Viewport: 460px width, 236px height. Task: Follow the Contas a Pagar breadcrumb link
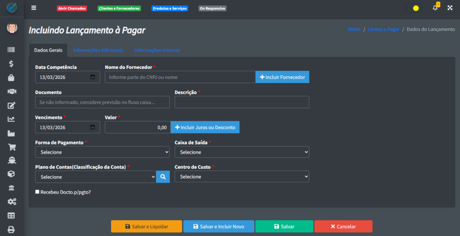[x=383, y=29]
